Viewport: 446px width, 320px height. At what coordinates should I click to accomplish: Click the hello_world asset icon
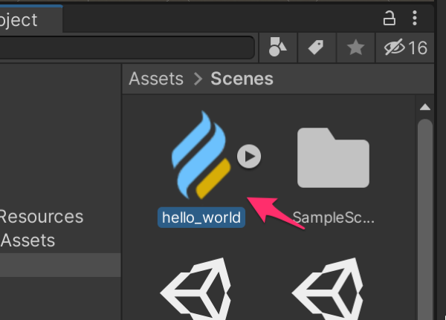[198, 156]
